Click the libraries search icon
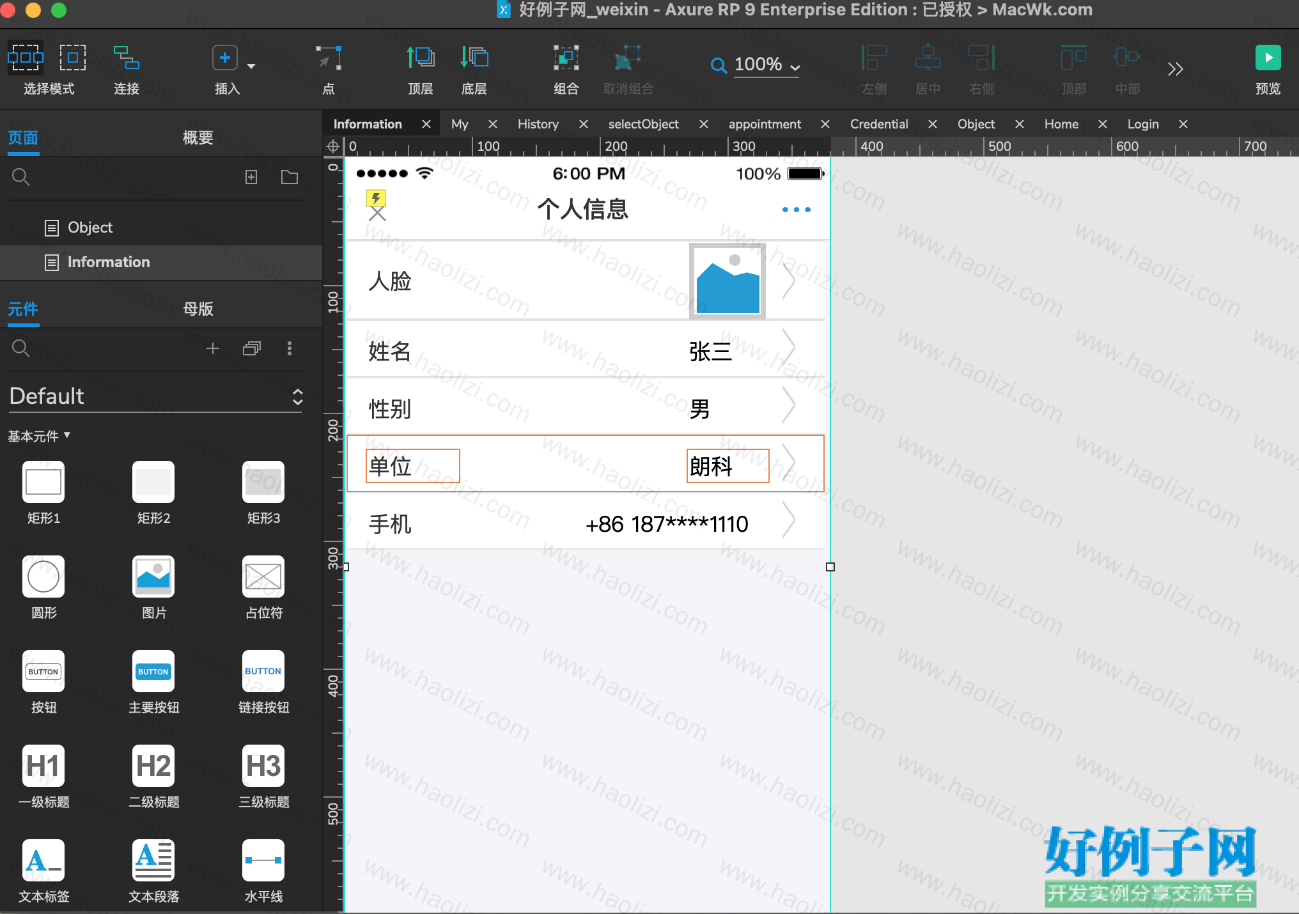Viewport: 1299px width, 914px height. click(x=20, y=348)
